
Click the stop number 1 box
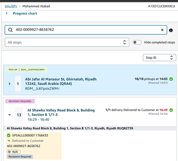coord(18,84)
